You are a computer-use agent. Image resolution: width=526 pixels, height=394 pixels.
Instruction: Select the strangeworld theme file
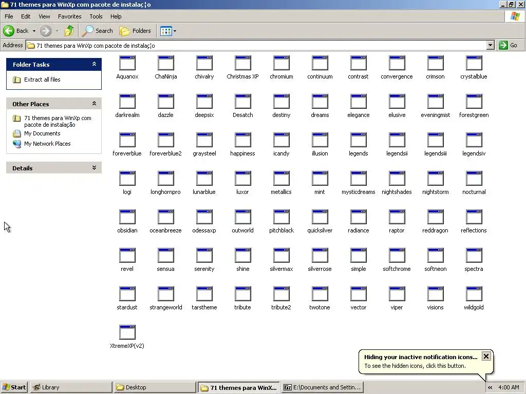coord(166,299)
